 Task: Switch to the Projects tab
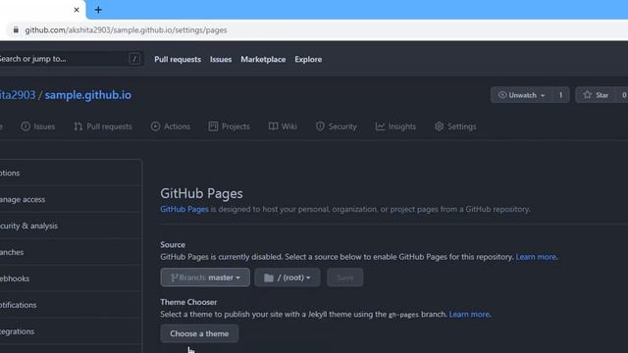[229, 126]
